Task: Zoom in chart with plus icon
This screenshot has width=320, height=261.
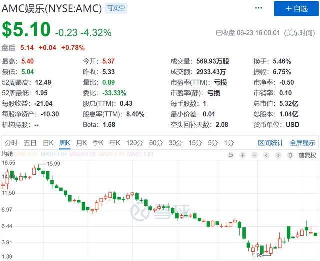Action: pyautogui.click(x=242, y=155)
